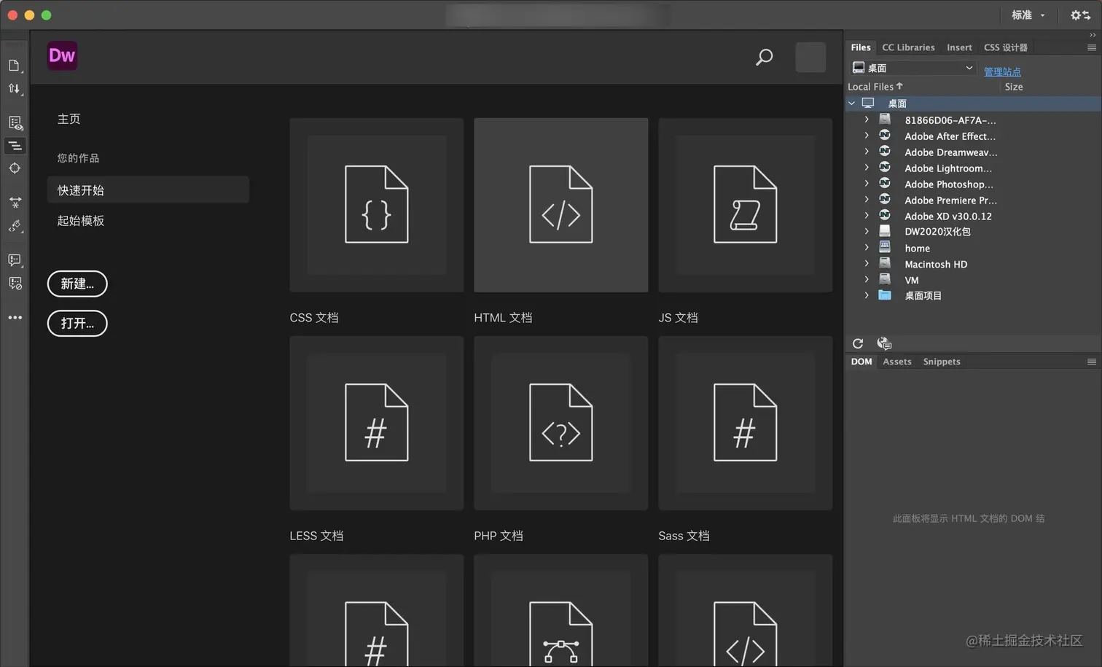Create a new CSS 文档 from its thumbnail
This screenshot has height=667, width=1102.
click(377, 205)
